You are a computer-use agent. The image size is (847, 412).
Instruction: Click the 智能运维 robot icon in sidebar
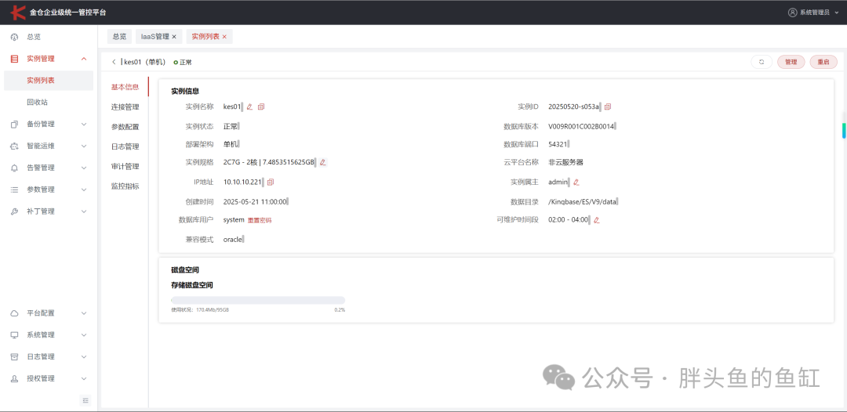[15, 146]
